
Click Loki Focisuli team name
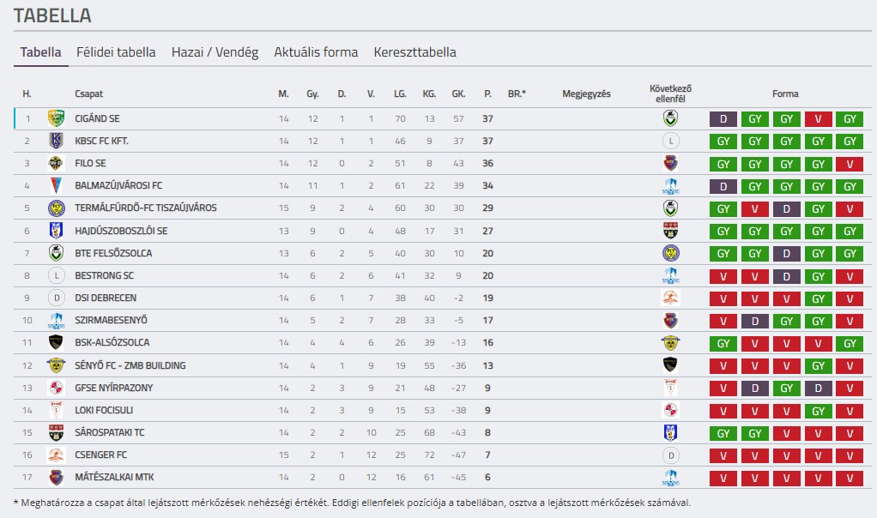click(104, 410)
